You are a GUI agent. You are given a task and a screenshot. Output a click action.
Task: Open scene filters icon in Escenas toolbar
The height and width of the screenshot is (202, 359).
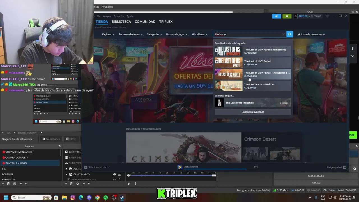click(x=15, y=184)
